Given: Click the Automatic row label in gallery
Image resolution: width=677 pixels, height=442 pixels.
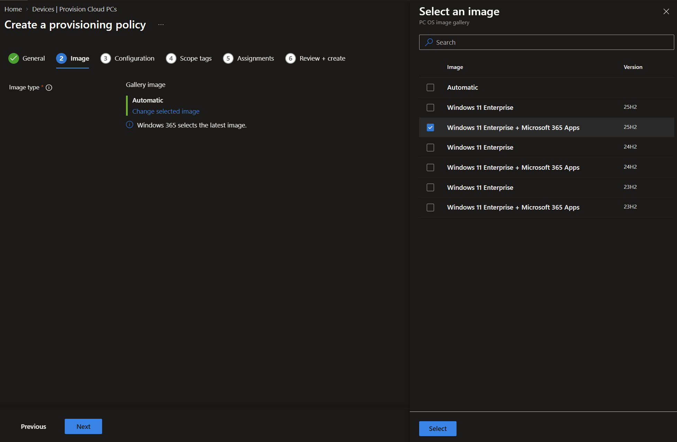Looking at the screenshot, I should (462, 87).
